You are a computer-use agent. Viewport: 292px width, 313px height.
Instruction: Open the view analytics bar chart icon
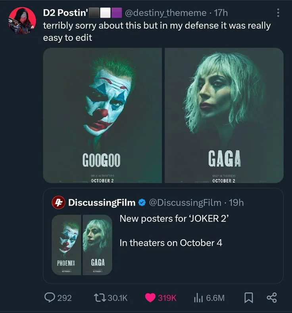click(198, 298)
